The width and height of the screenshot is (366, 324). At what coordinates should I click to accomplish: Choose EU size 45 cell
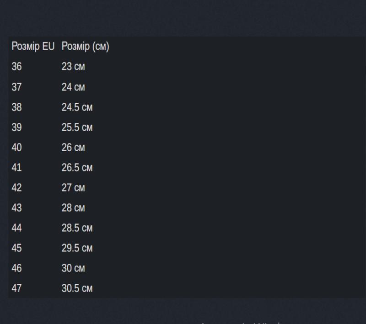point(17,248)
